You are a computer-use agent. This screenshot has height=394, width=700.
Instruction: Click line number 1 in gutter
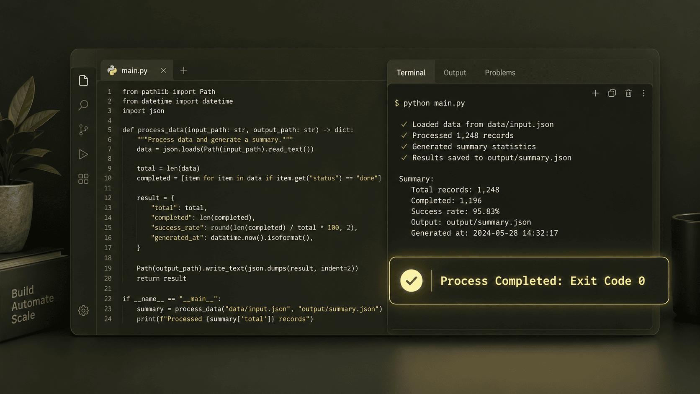109,92
